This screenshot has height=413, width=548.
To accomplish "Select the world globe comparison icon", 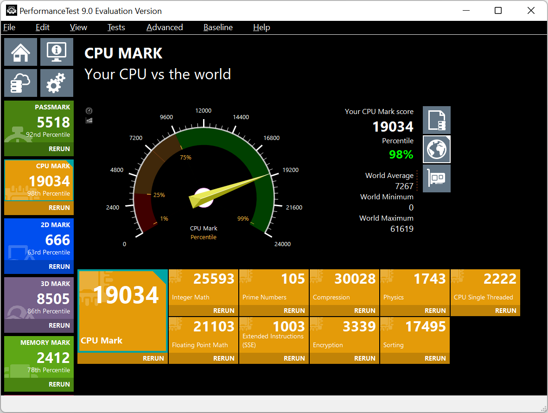I will (x=437, y=149).
